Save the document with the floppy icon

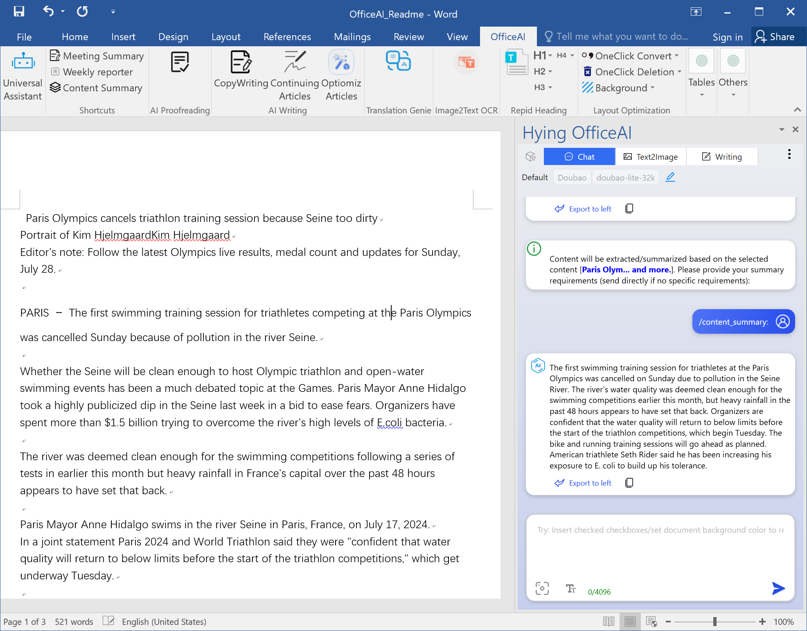click(x=19, y=11)
